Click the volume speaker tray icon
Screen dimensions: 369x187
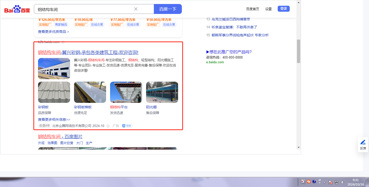(342, 182)
